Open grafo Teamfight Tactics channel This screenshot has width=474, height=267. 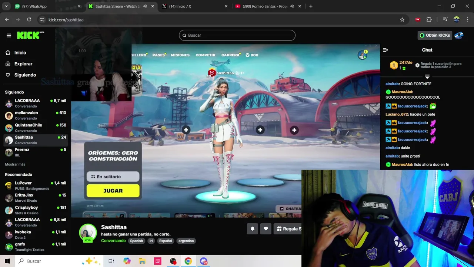(x=36, y=247)
